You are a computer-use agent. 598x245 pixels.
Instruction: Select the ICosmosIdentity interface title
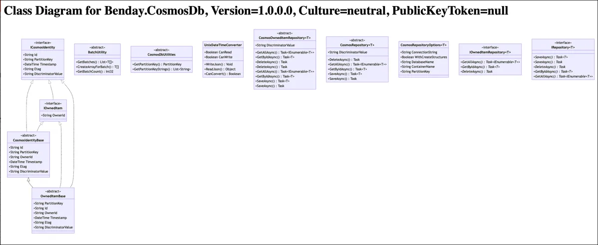[43, 47]
